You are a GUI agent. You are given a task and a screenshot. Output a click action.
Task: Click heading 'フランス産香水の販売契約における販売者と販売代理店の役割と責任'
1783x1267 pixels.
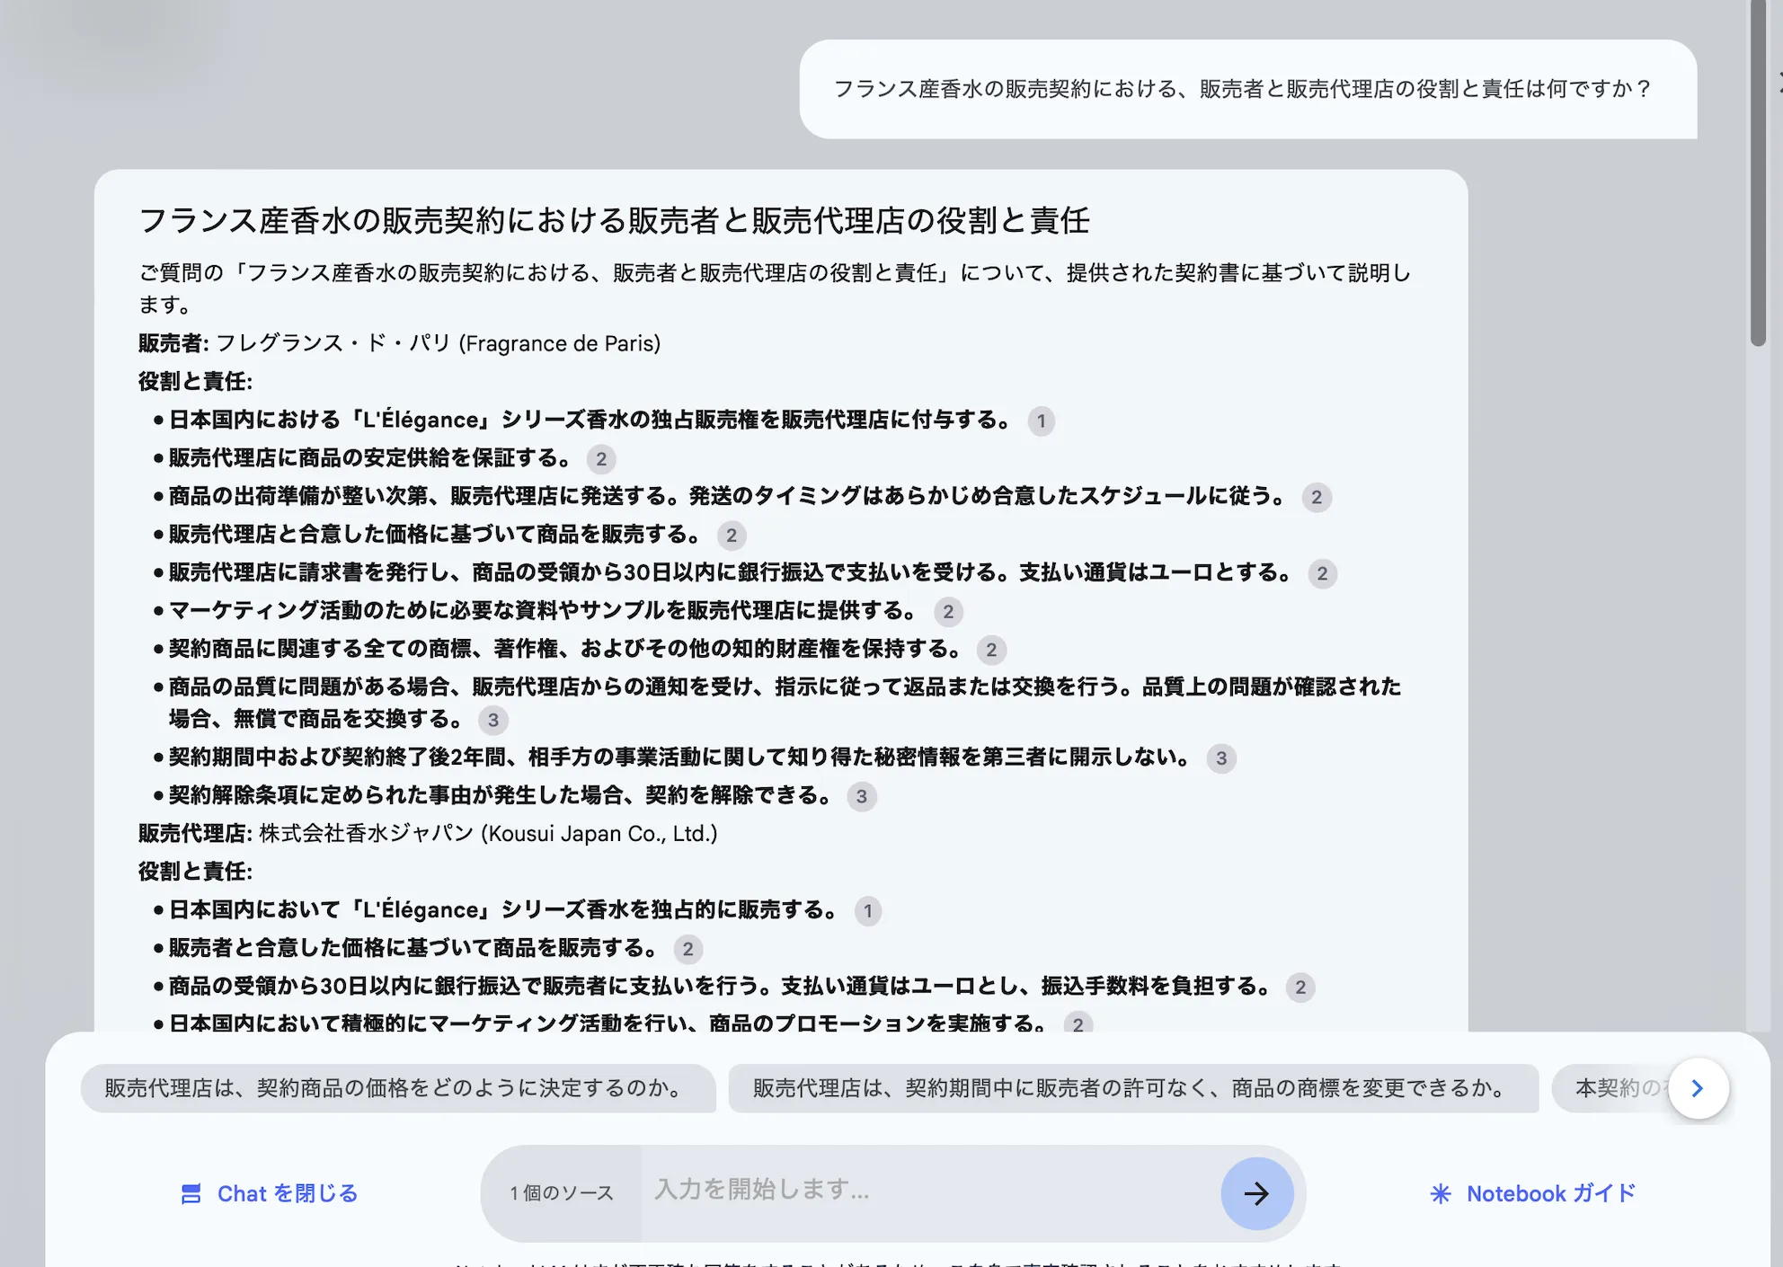(x=614, y=220)
